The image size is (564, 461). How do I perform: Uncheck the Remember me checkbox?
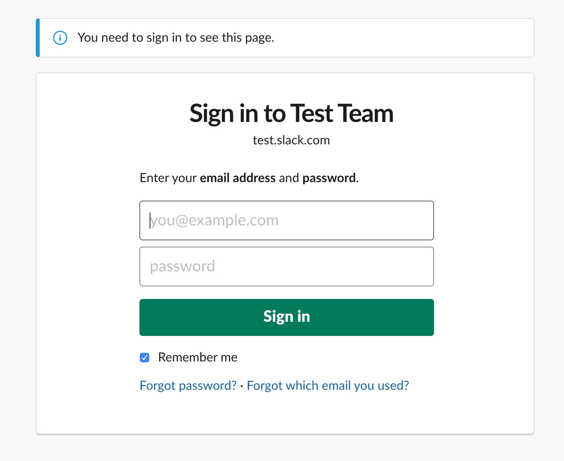pos(145,358)
